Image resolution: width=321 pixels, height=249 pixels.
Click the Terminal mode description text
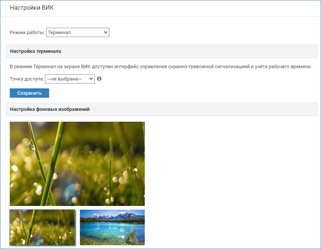click(x=160, y=67)
